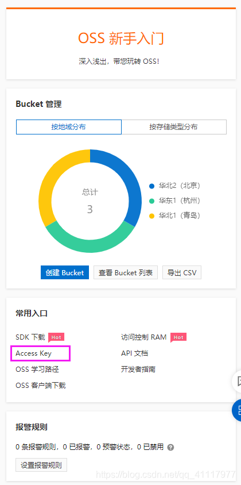241x485 pixels.
Task: Open SDK 下载 link
Action: [x=30, y=337]
